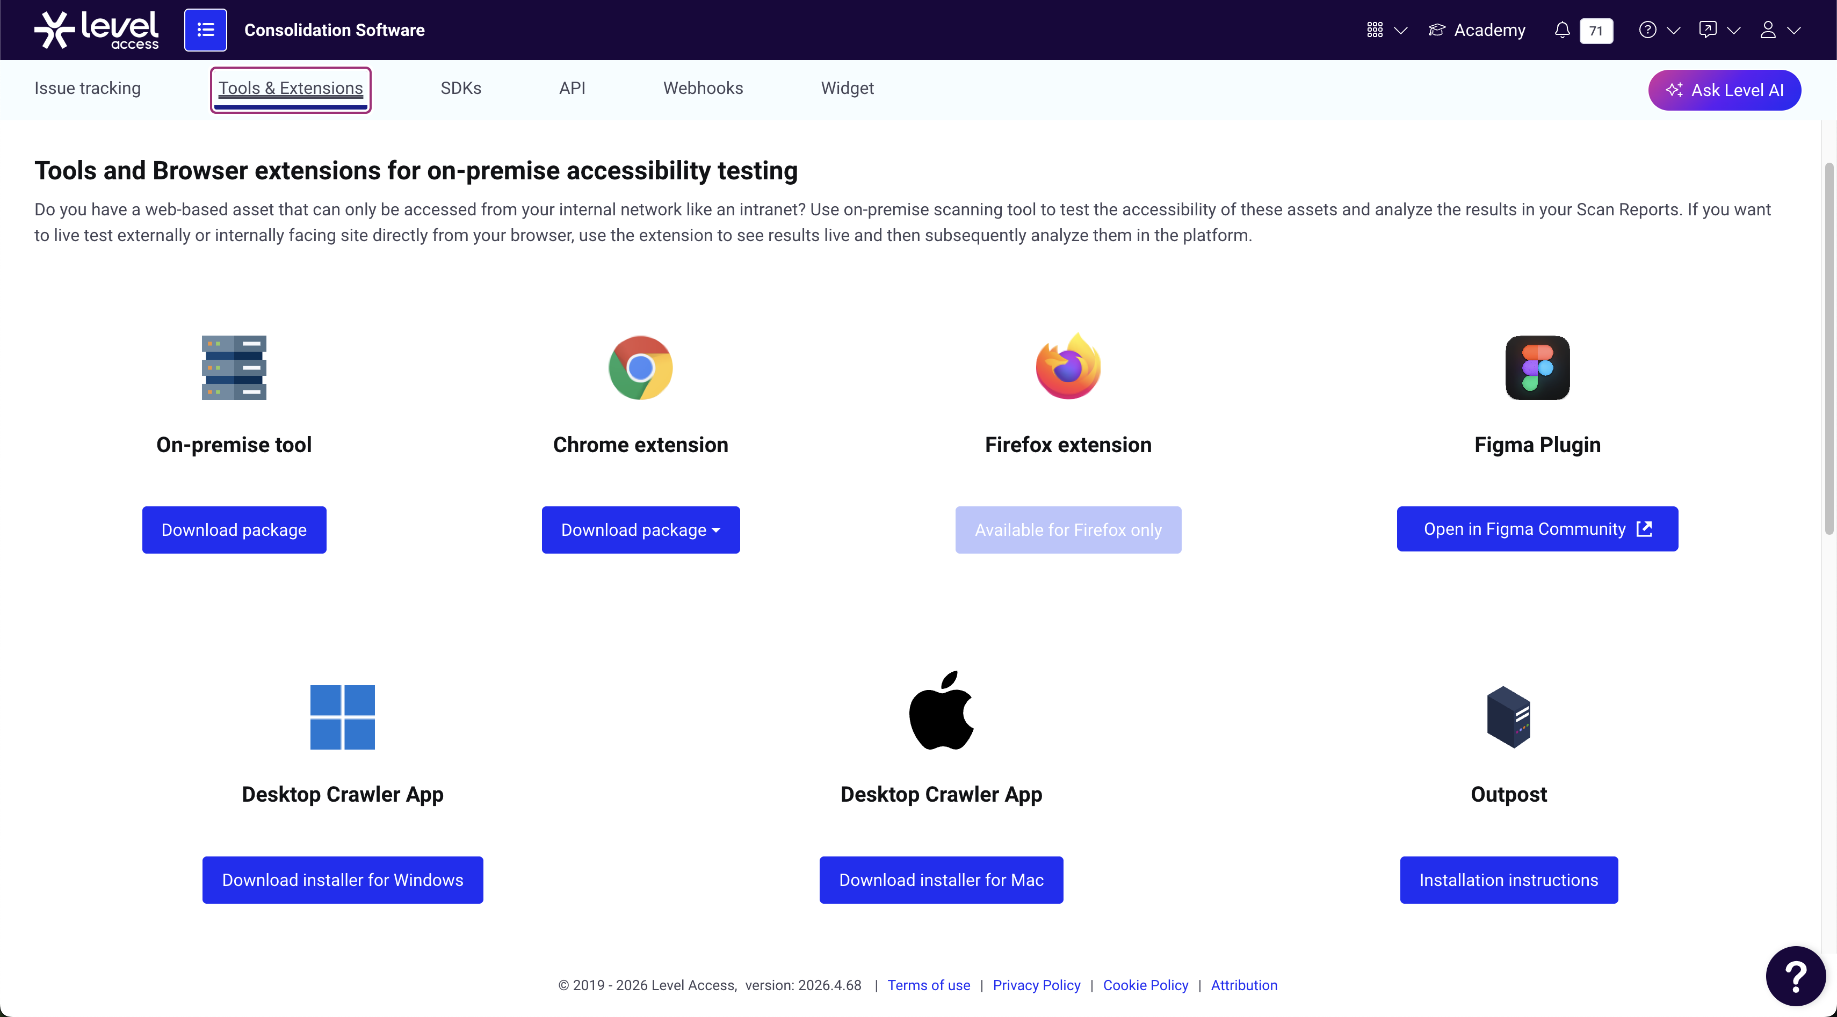The image size is (1837, 1017).
Task: Click the Chrome extension heading
Action: point(640,445)
